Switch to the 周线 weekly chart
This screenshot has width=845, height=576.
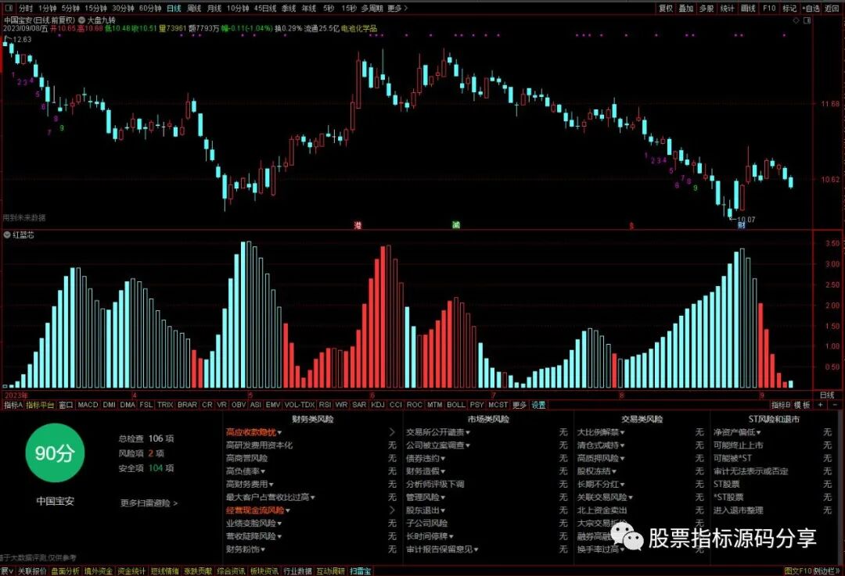coord(194,8)
